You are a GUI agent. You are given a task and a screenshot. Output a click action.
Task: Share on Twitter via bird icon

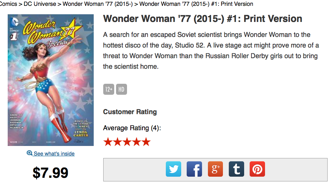[x=174, y=169]
